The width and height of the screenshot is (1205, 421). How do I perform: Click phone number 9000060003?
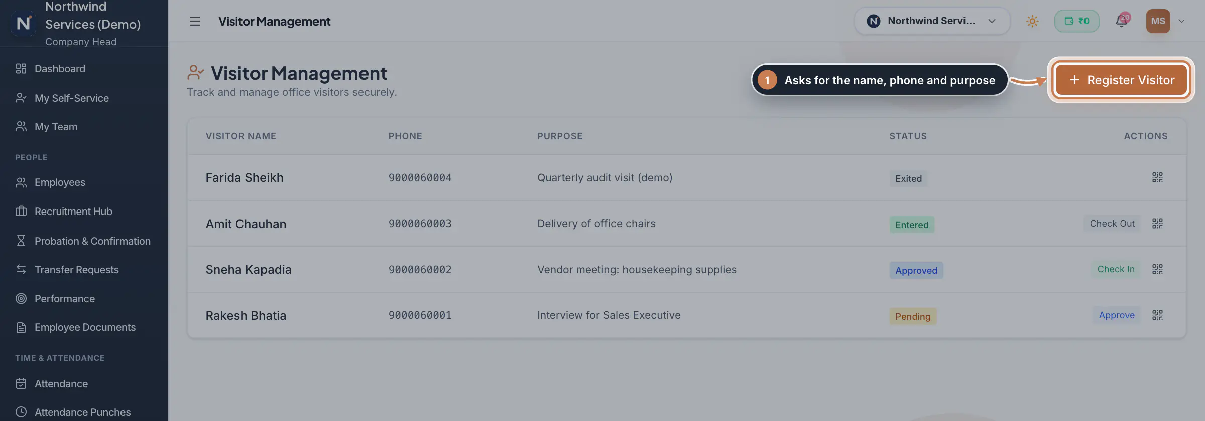point(420,224)
